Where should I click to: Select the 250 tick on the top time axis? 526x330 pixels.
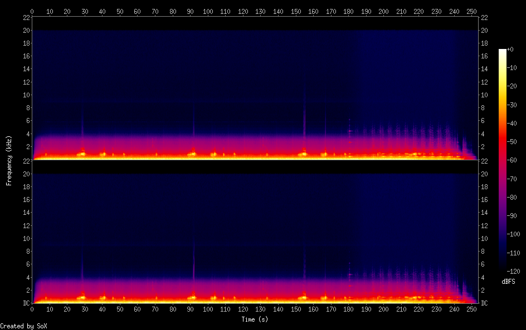pyautogui.click(x=471, y=11)
